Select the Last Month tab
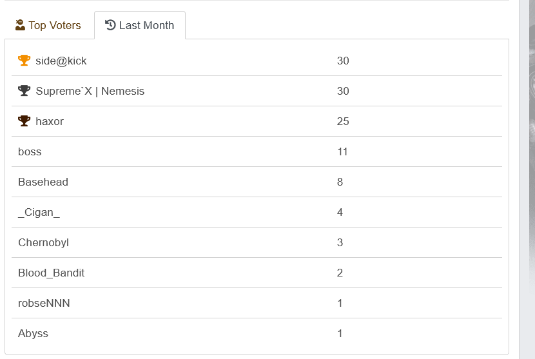Viewport: 535px width, 359px height. click(x=140, y=26)
